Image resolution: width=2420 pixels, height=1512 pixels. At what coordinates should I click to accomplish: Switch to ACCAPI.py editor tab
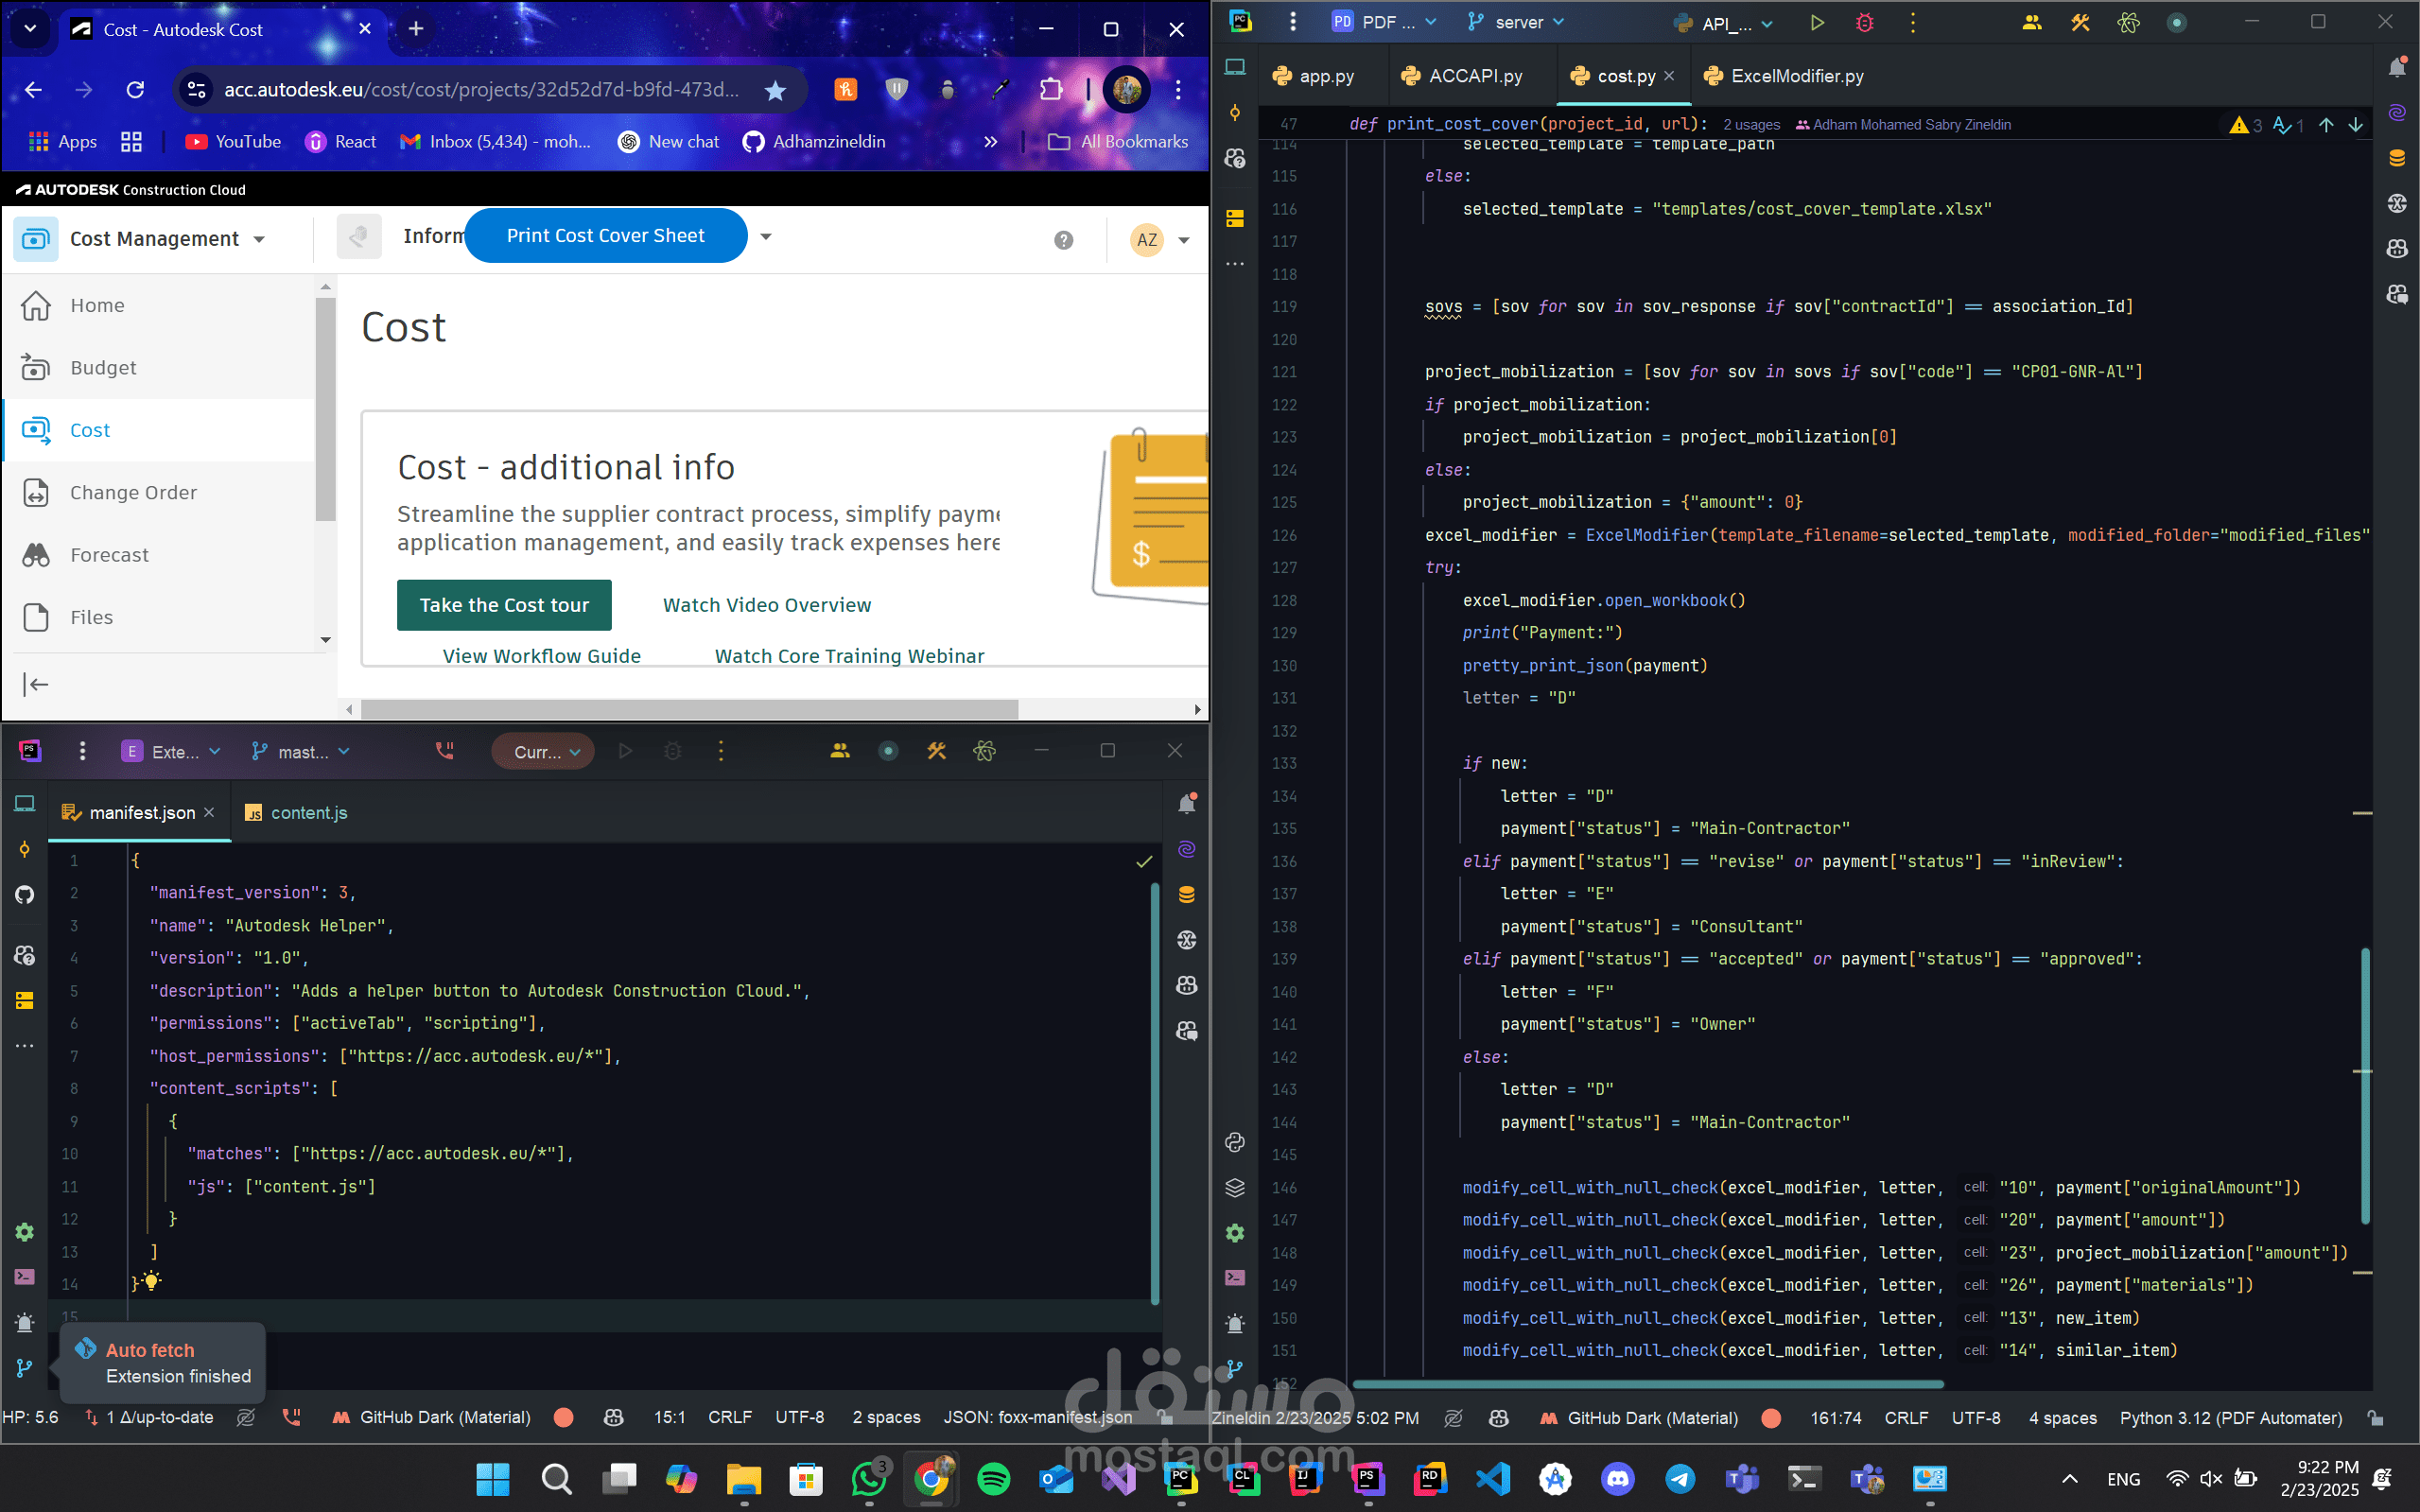(1462, 76)
